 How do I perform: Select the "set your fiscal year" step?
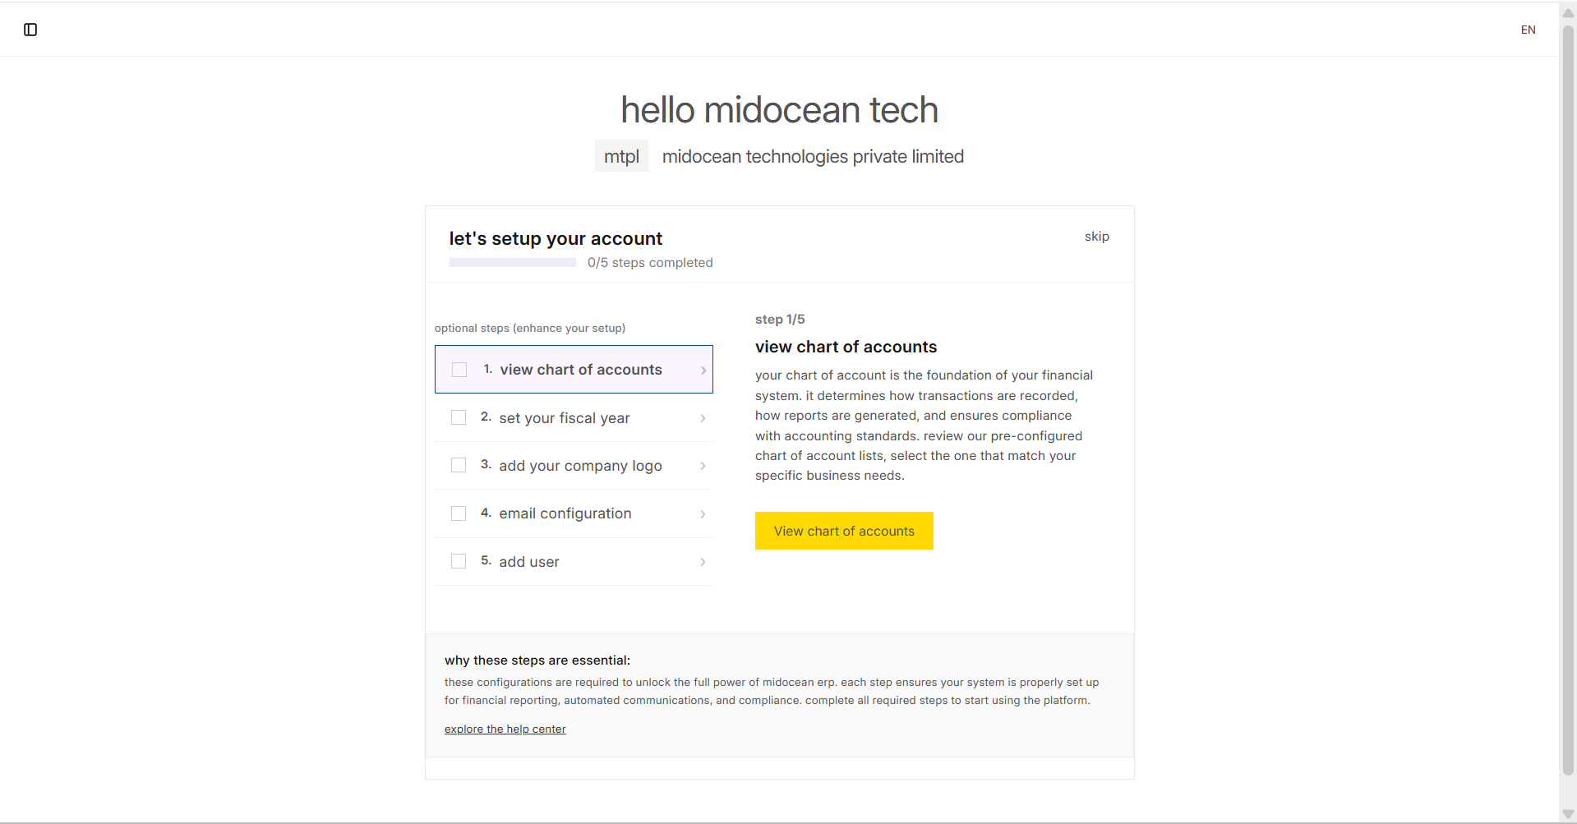click(x=564, y=418)
